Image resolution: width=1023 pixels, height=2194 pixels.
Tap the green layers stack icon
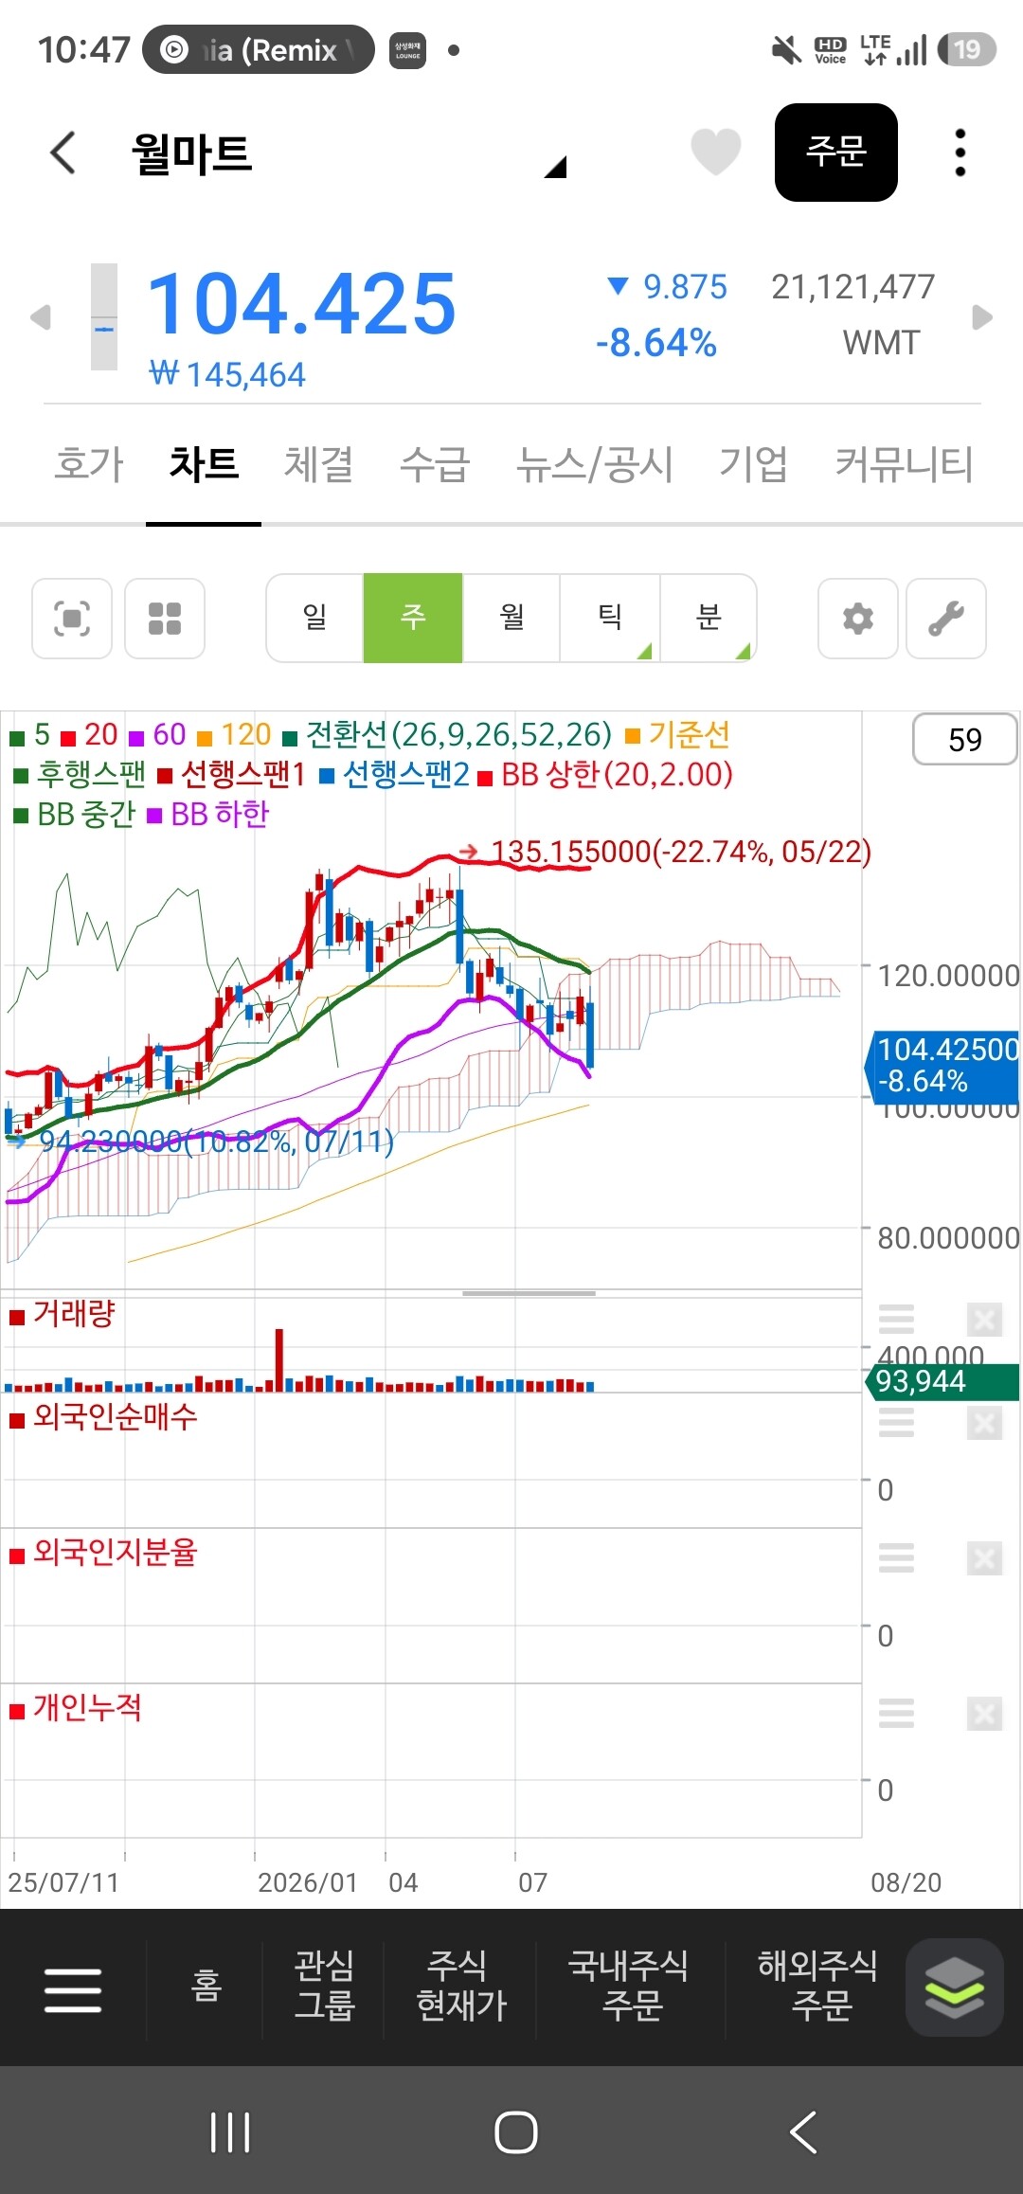coord(954,1987)
